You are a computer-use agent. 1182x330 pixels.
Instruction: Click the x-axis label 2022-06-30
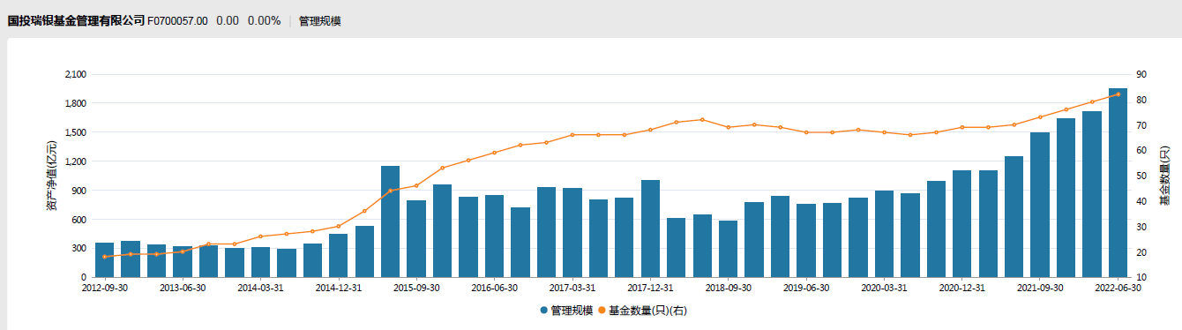[1118, 288]
